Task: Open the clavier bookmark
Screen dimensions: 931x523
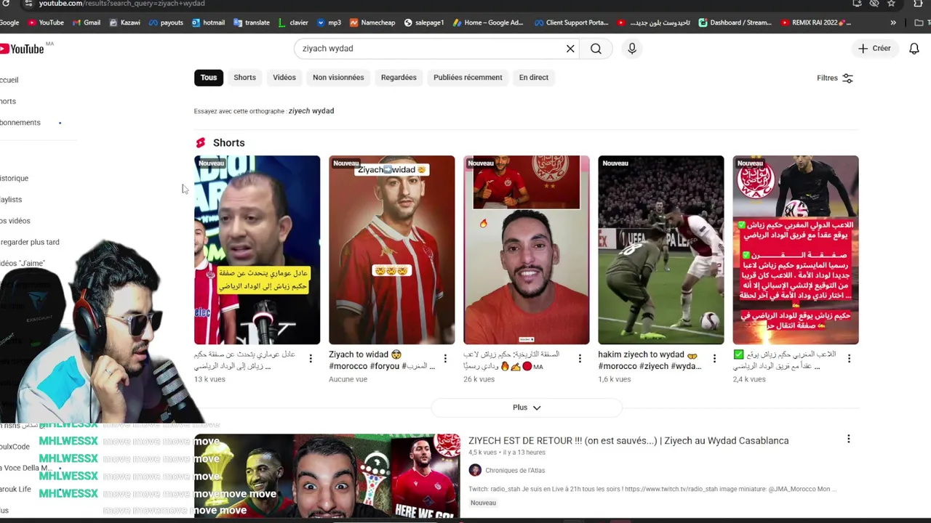Action: click(x=293, y=23)
